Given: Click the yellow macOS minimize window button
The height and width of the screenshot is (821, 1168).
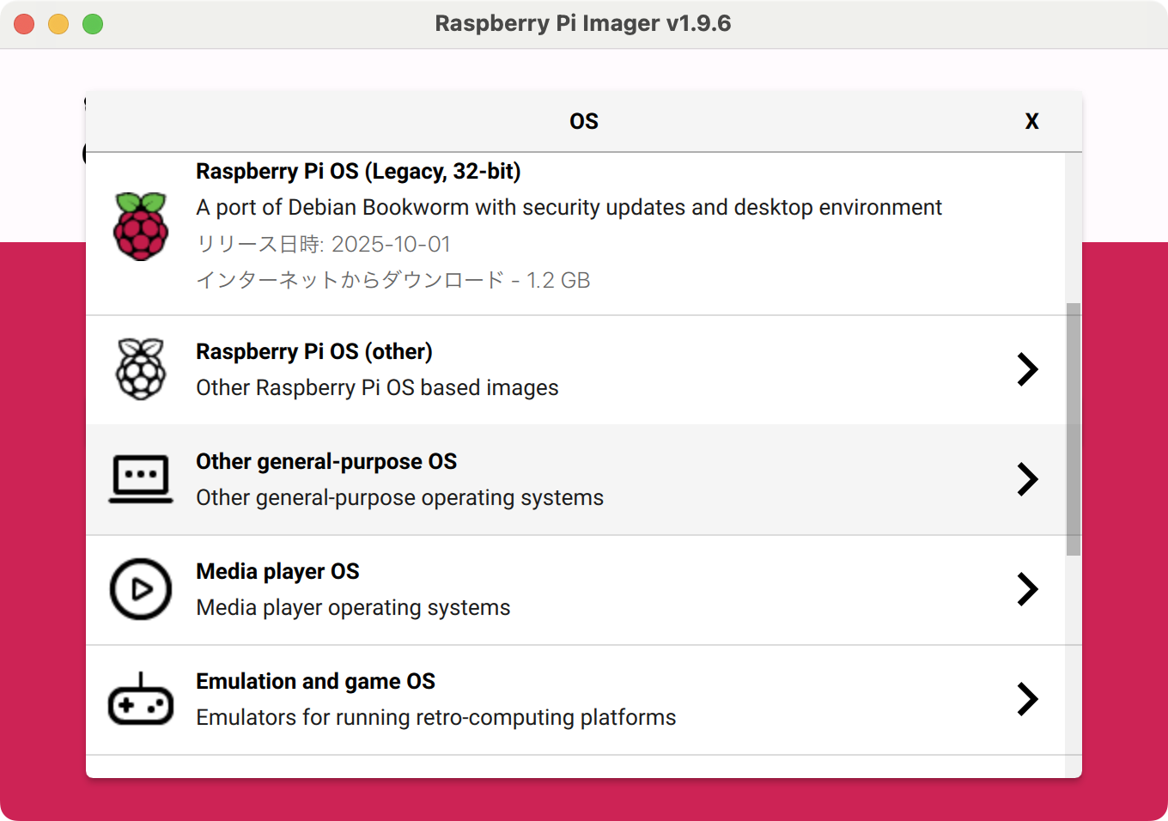Looking at the screenshot, I should click(58, 24).
